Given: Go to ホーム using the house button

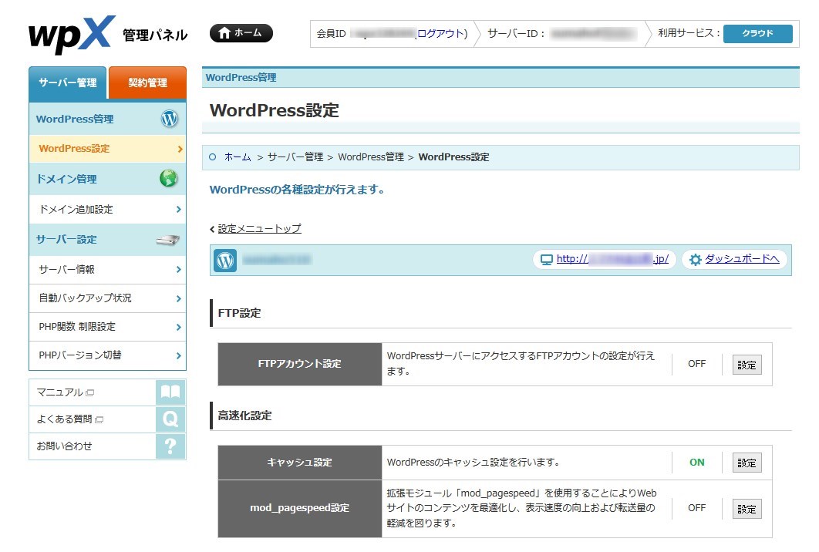Looking at the screenshot, I should (x=241, y=33).
